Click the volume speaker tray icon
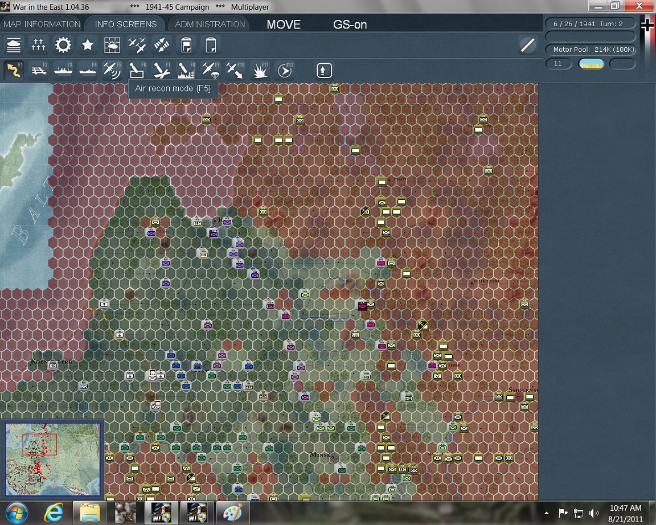656x525 pixels. (x=594, y=513)
